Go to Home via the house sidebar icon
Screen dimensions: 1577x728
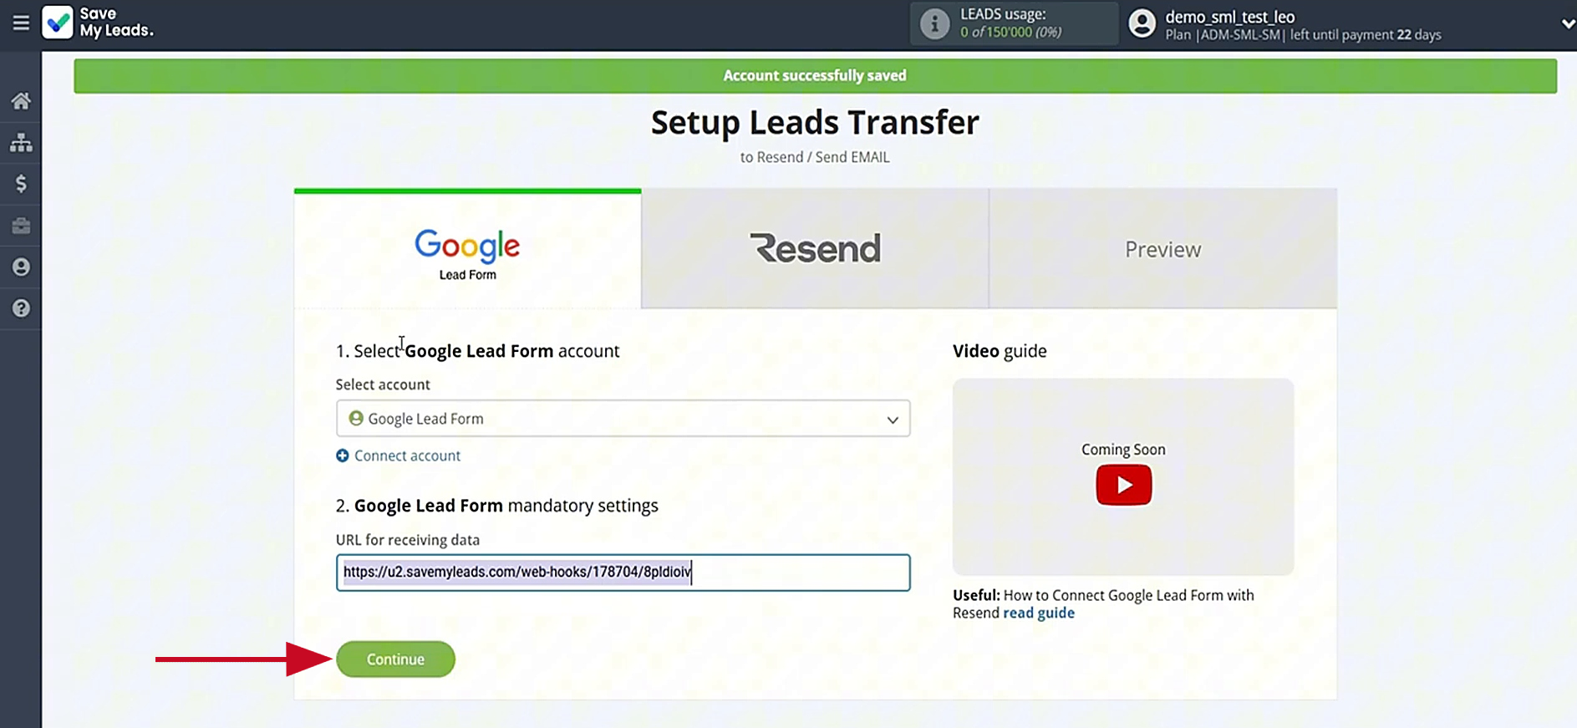point(21,101)
